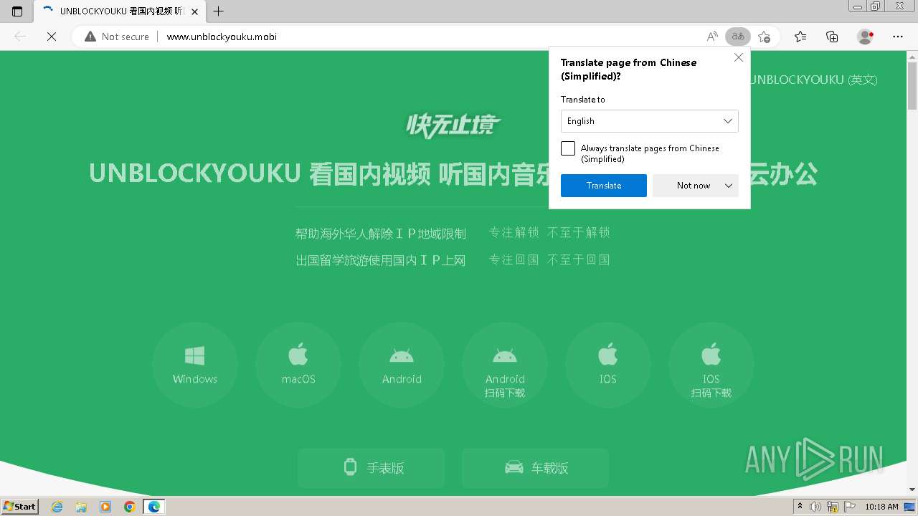Screen dimensions: 918x516
Task: Open the user profile icon
Action: pos(866,37)
